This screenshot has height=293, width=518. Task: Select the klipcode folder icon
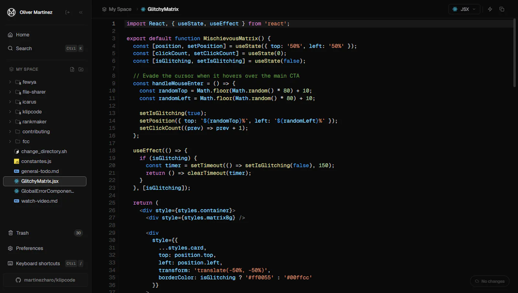point(18,112)
